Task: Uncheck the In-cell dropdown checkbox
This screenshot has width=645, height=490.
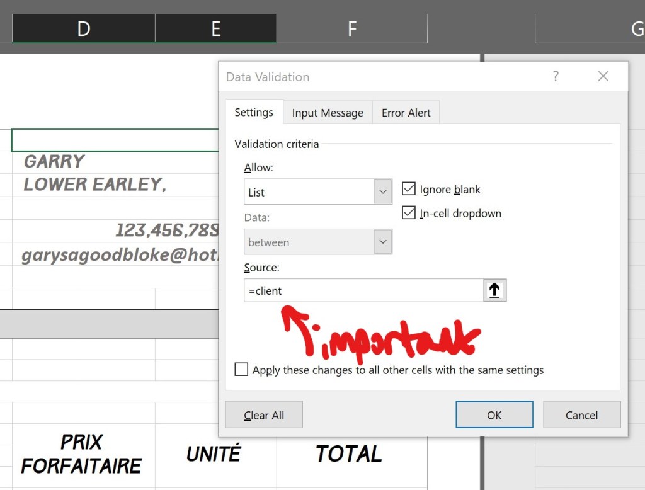Action: click(409, 213)
